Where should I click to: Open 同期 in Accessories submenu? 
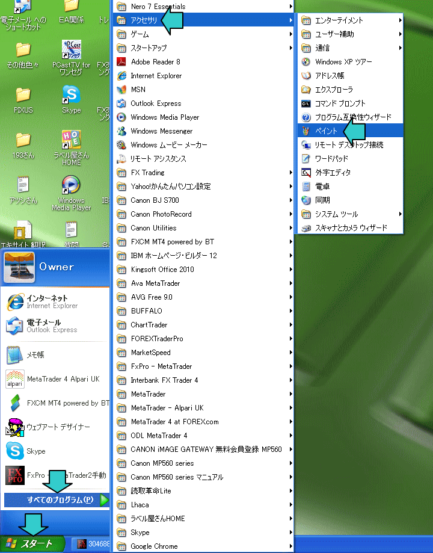[x=350, y=200]
